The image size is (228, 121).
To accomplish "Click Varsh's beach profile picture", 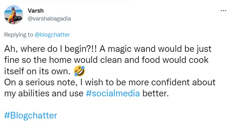I will click(14, 15).
